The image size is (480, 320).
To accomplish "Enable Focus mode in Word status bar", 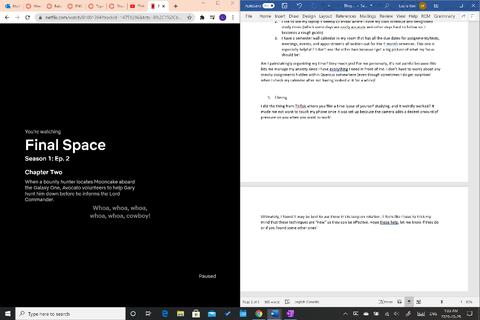I will [x=386, y=302].
